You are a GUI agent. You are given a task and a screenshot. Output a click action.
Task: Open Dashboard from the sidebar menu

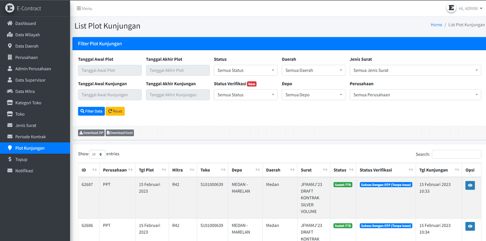pyautogui.click(x=25, y=23)
